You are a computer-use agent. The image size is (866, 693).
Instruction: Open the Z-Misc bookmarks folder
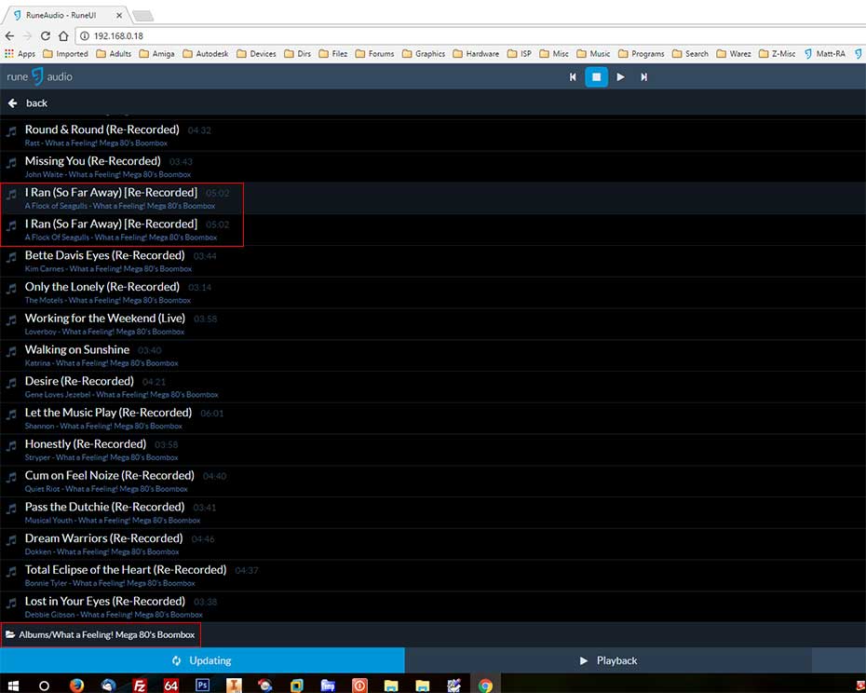(x=778, y=54)
